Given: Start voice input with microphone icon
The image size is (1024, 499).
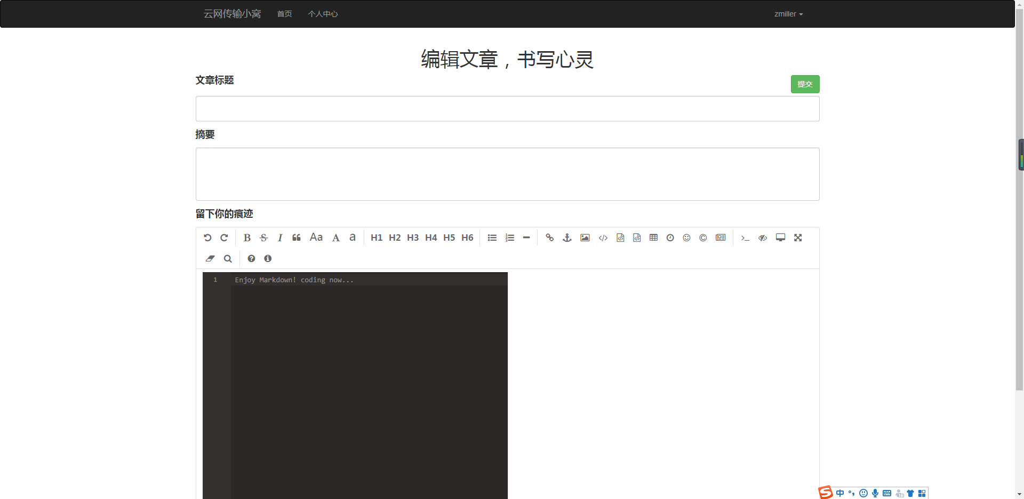Looking at the screenshot, I should pyautogui.click(x=875, y=493).
